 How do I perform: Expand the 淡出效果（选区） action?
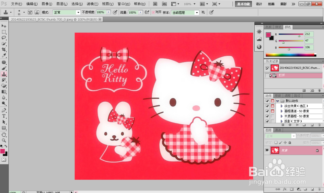pyautogui.click(x=282, y=106)
